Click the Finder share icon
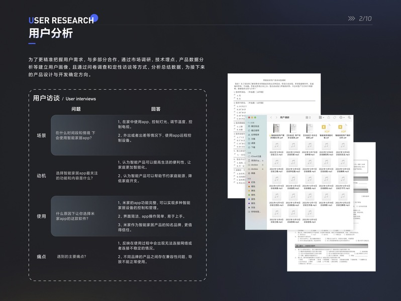This screenshot has height=301, width=401. point(329,117)
